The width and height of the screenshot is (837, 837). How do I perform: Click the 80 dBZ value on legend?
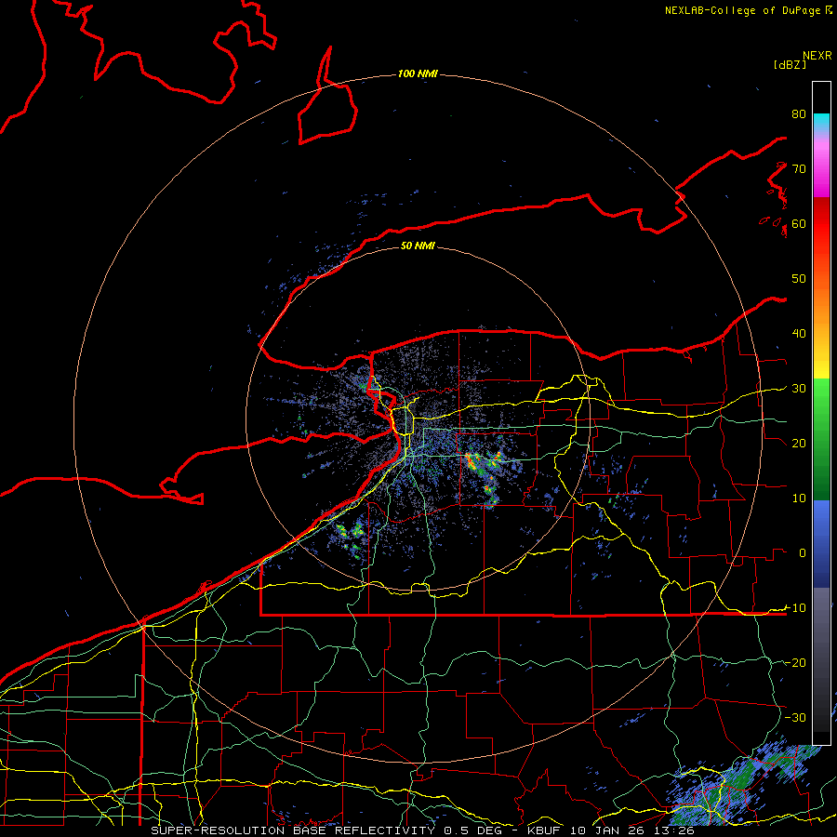[799, 114]
